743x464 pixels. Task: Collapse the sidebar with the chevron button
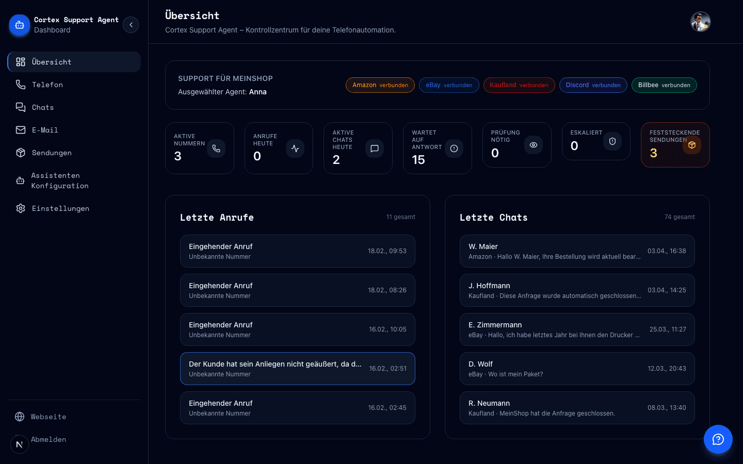coord(131,24)
